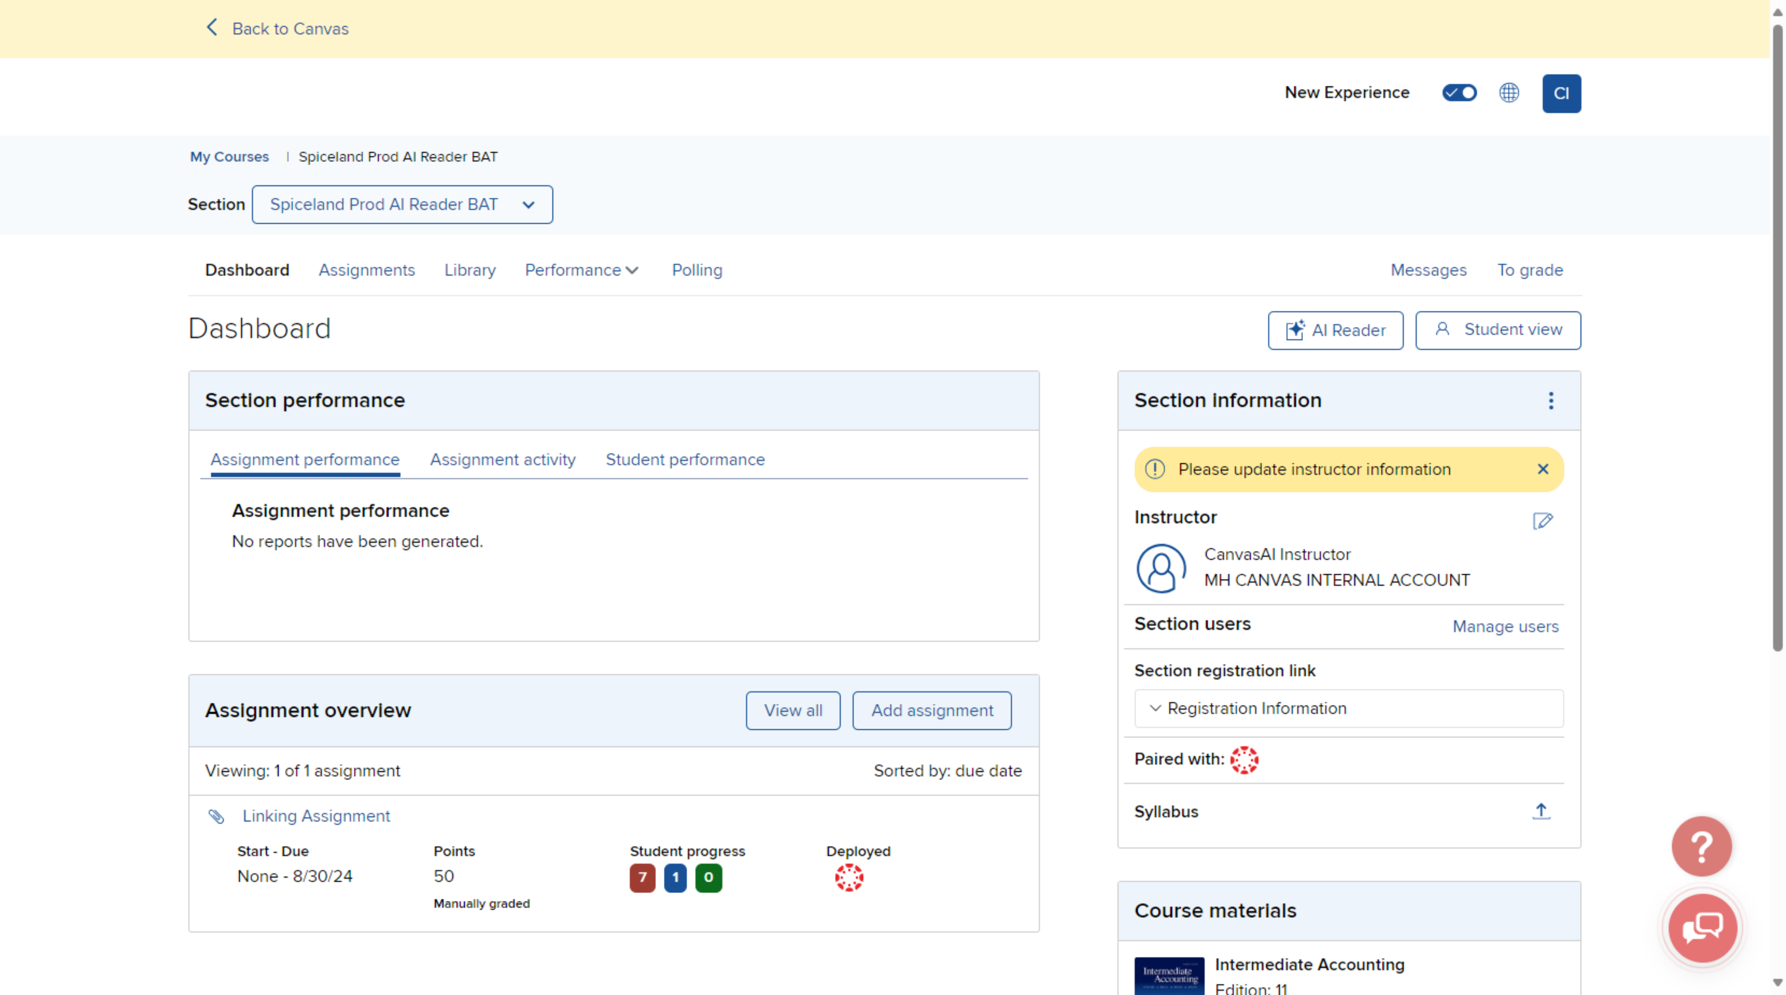Click the Syllabus upload arrow icon
Image resolution: width=1786 pixels, height=995 pixels.
point(1541,811)
